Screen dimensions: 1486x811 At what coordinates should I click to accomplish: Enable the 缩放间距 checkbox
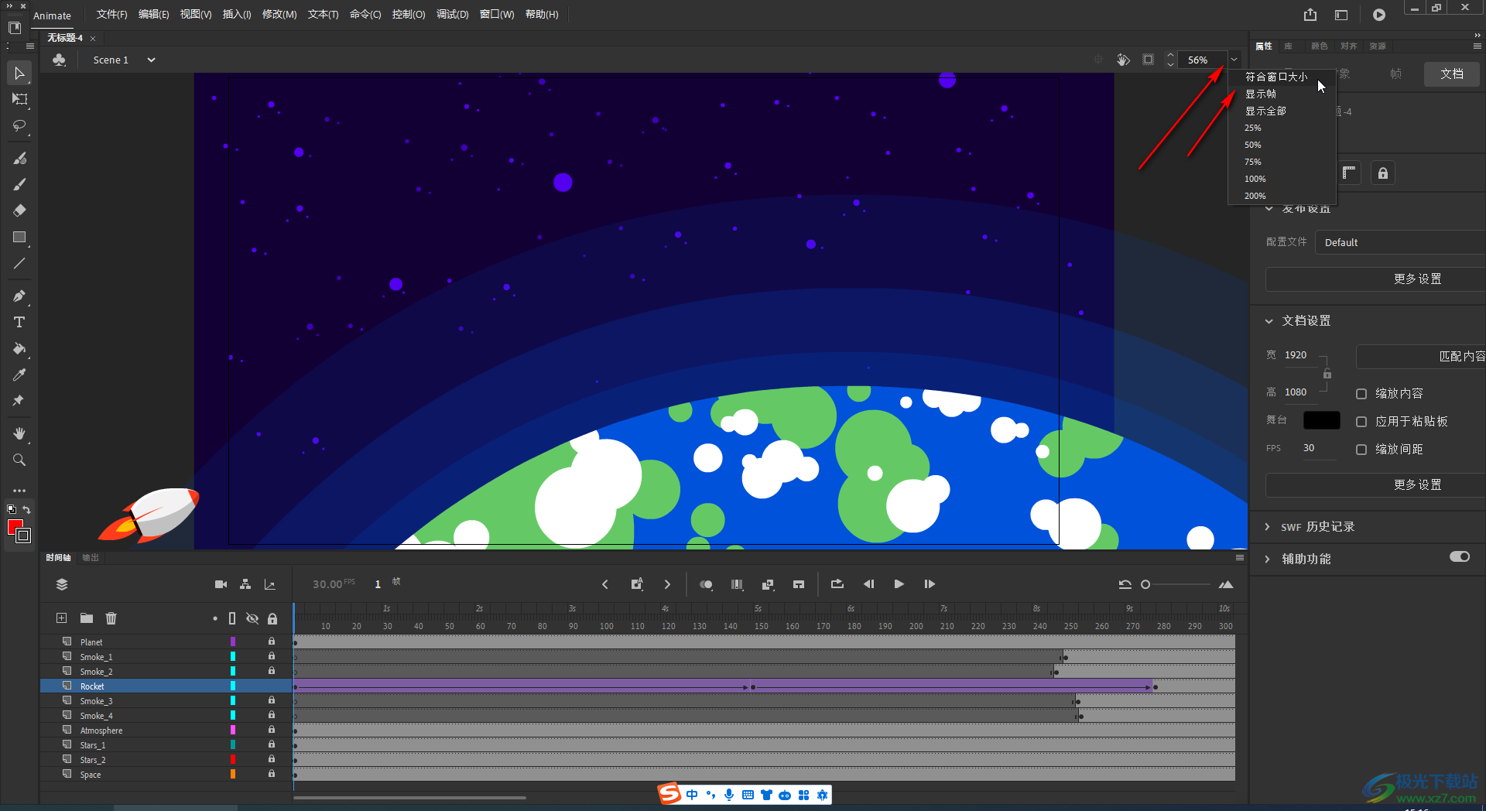click(x=1361, y=450)
